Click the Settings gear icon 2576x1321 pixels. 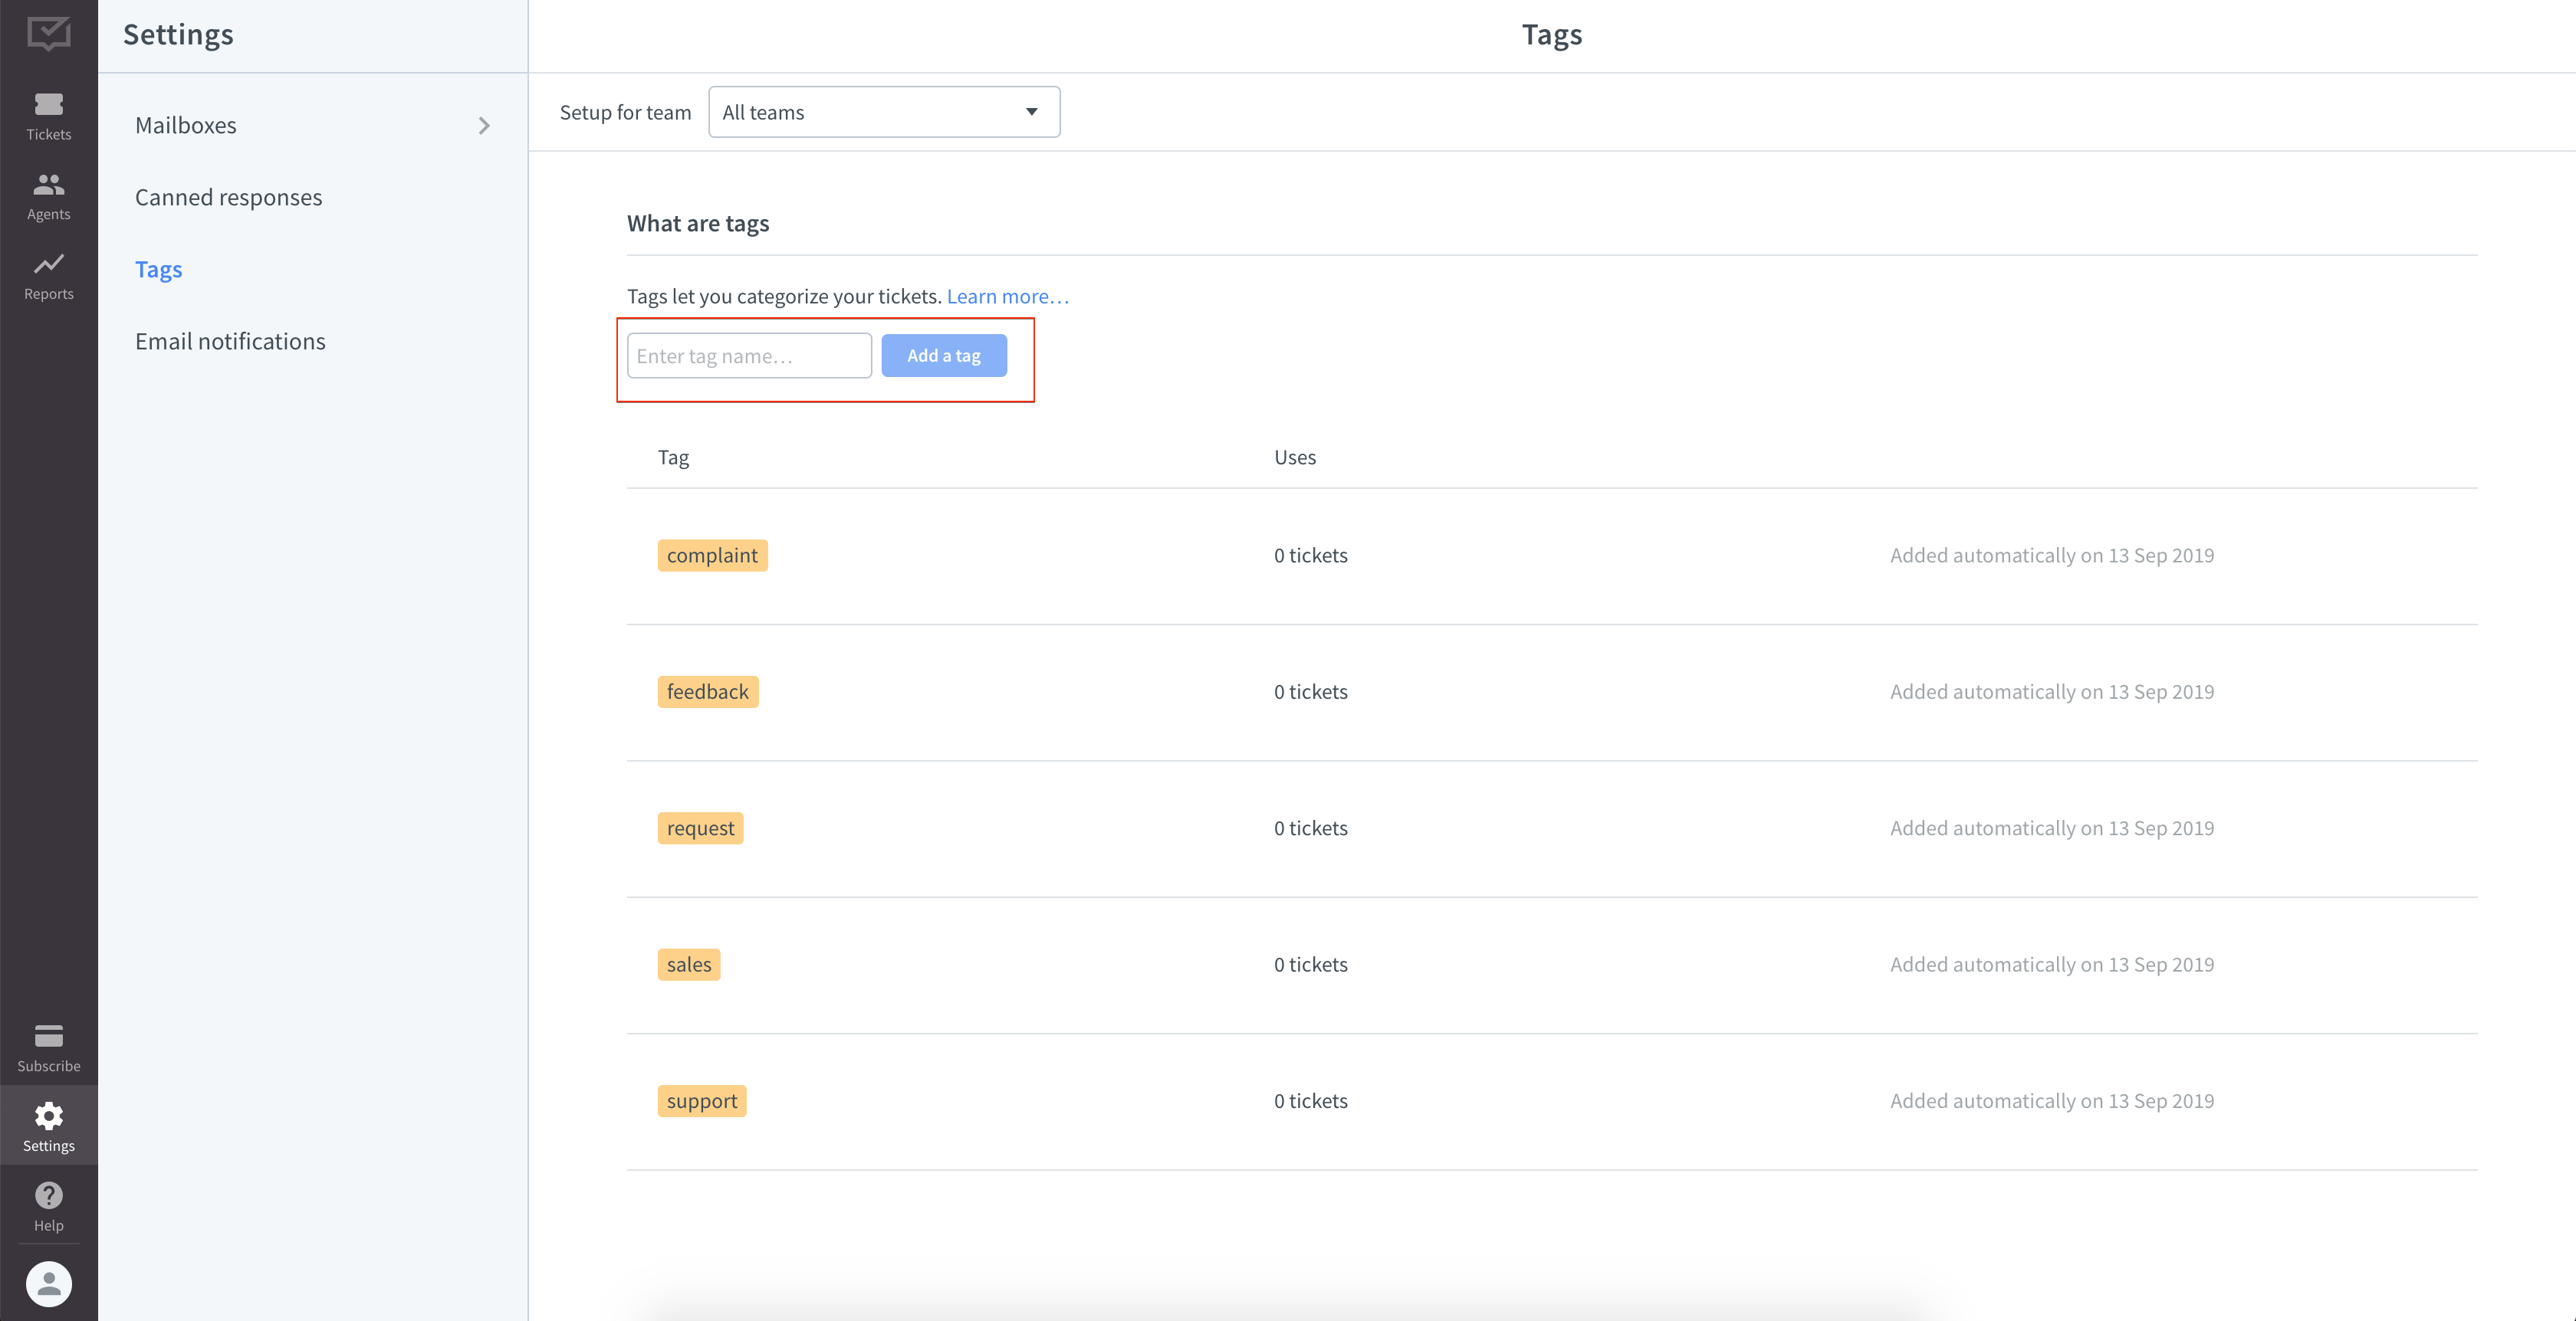point(48,1115)
